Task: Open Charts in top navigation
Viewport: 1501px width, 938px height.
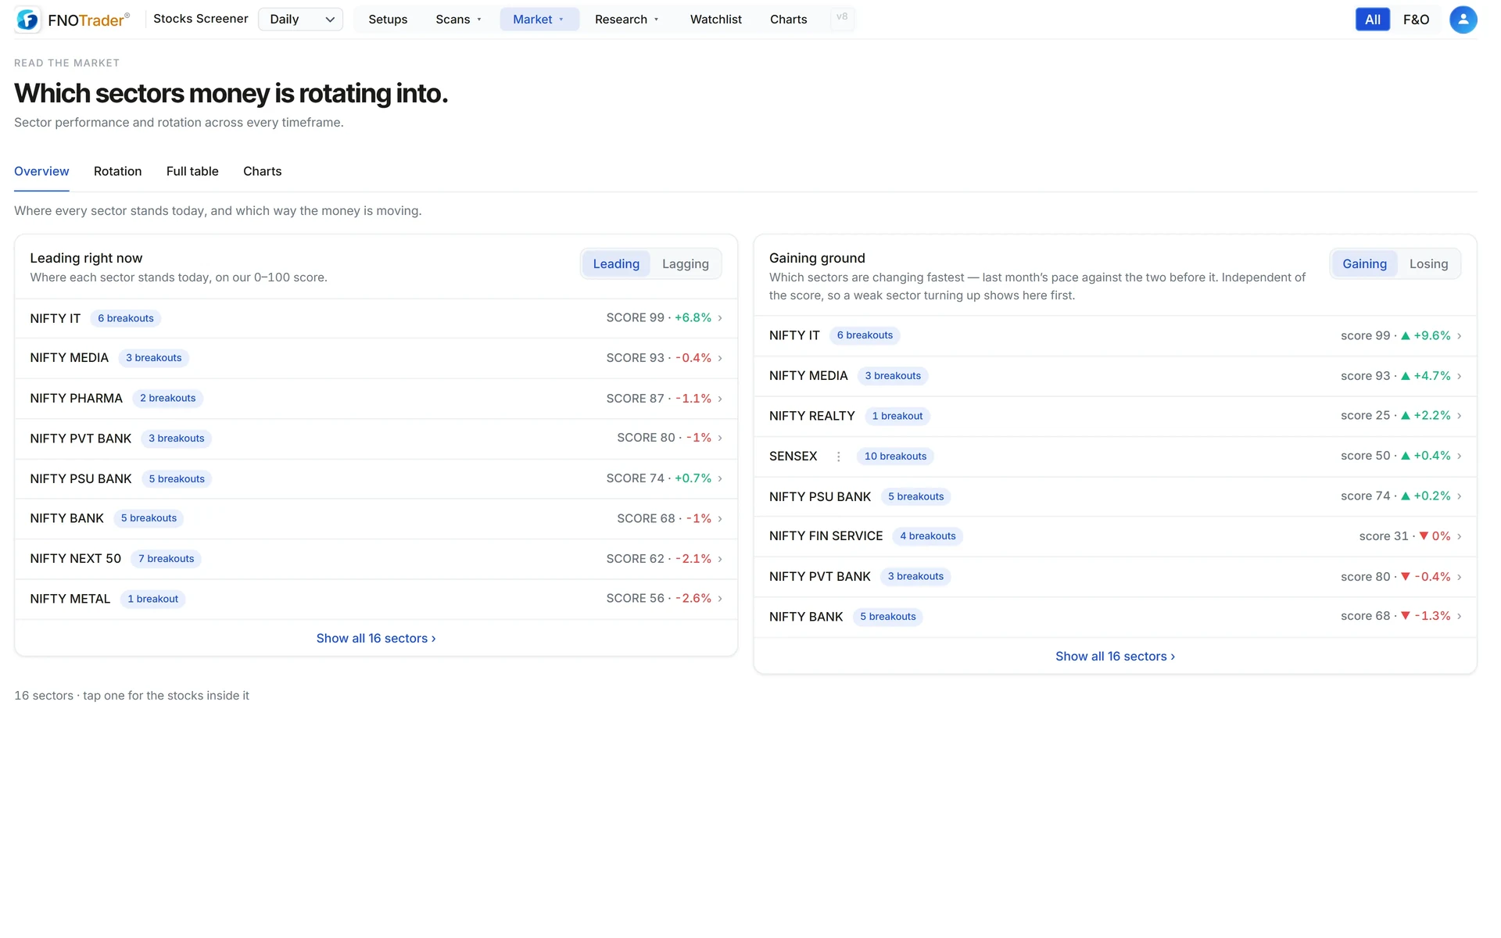Action: (788, 20)
